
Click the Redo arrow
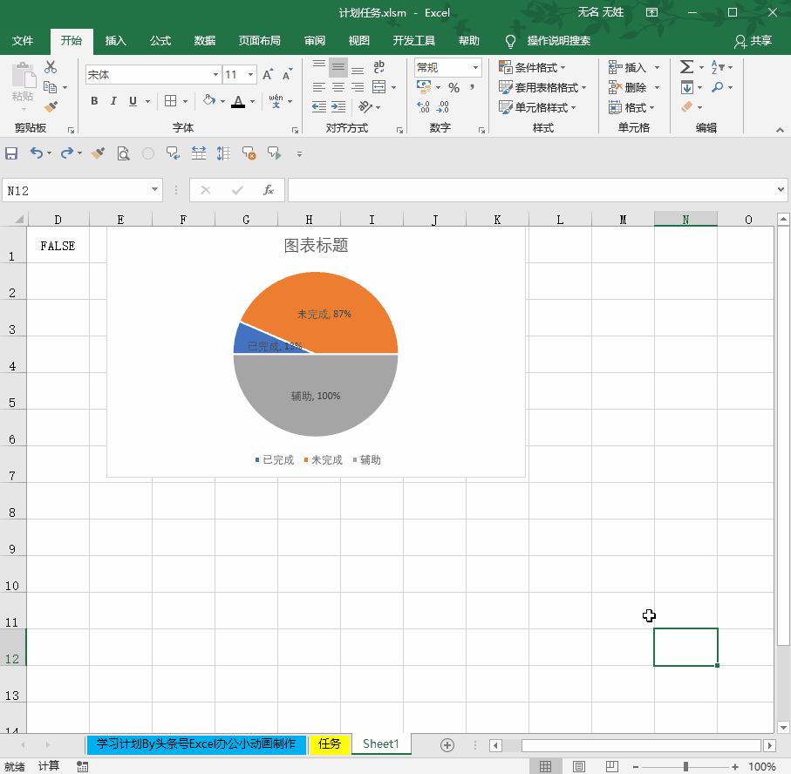[67, 153]
